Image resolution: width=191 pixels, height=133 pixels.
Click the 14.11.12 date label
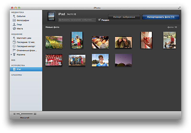point(72,14)
